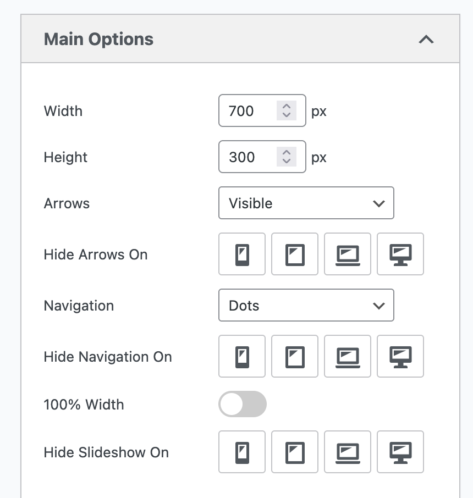Hide navigation on tablet devices
The image size is (473, 498).
pyautogui.click(x=294, y=356)
